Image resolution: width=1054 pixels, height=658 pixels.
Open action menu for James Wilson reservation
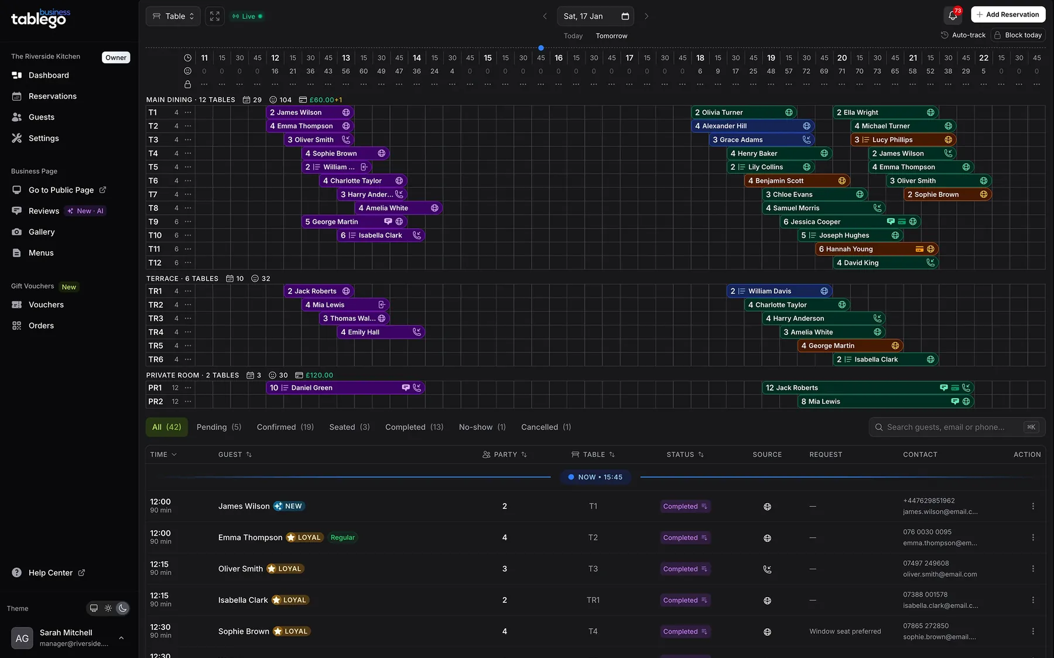click(x=1033, y=506)
